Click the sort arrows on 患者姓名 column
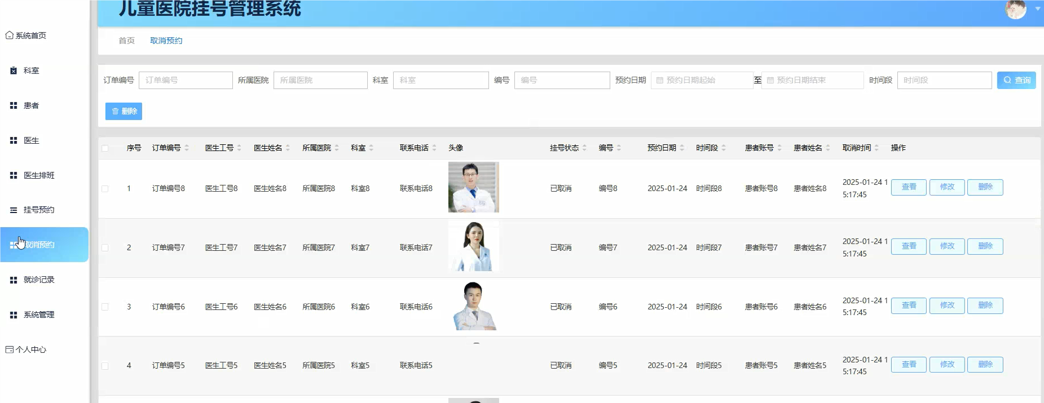This screenshot has height=403, width=1044. click(x=828, y=148)
